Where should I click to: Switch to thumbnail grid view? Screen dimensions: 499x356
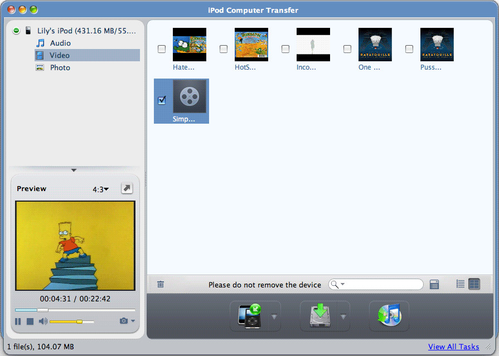(474, 284)
